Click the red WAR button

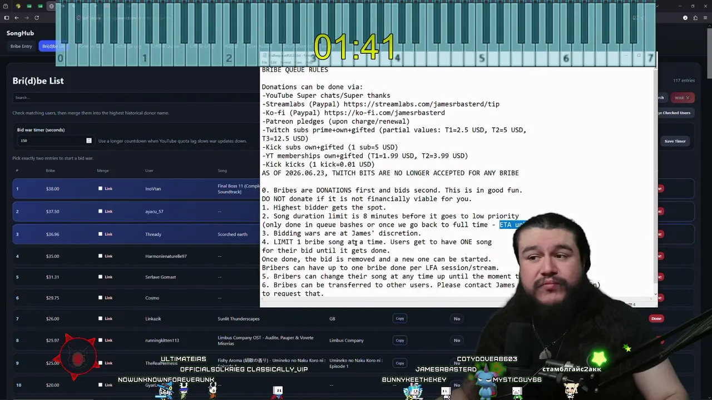[x=682, y=98]
